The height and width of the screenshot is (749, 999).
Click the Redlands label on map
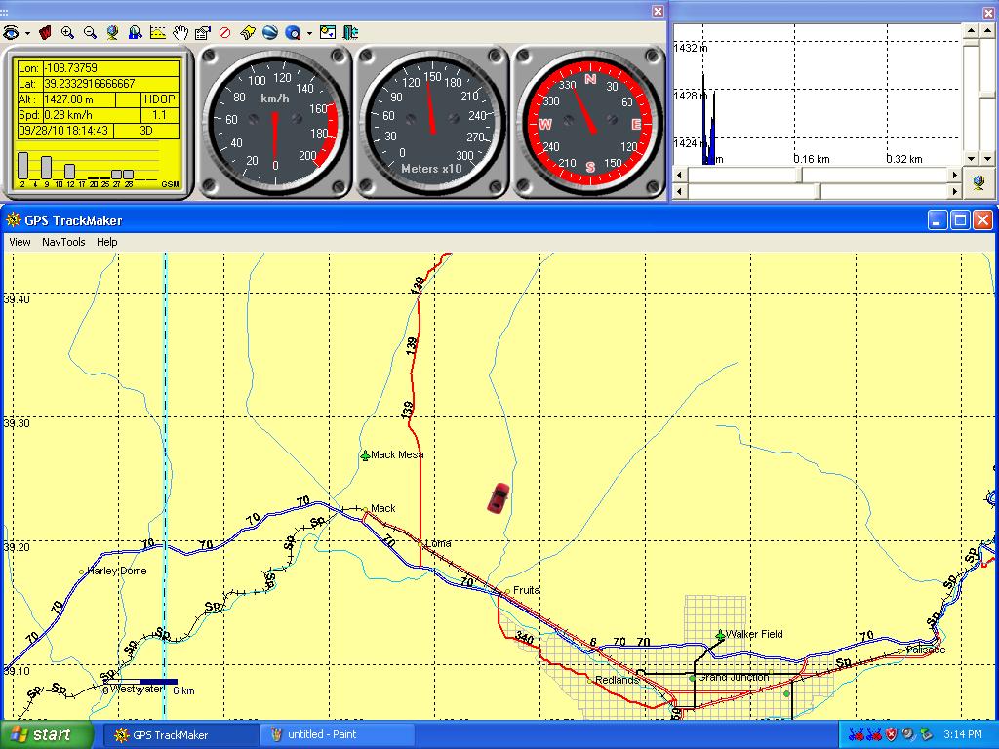click(617, 680)
